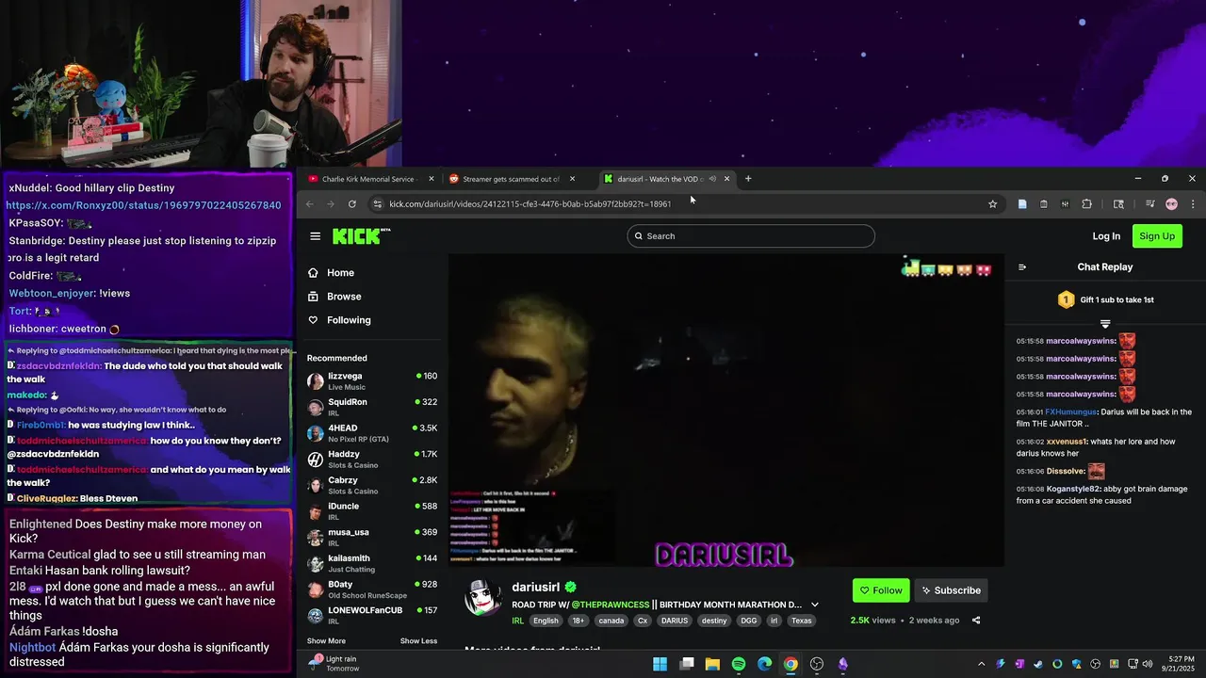Select the DARIUS tag

tap(675, 621)
